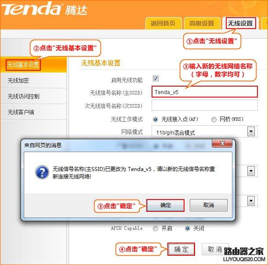Click 取消 in the message dialog
This screenshot has height=265, width=268.
click(209, 205)
